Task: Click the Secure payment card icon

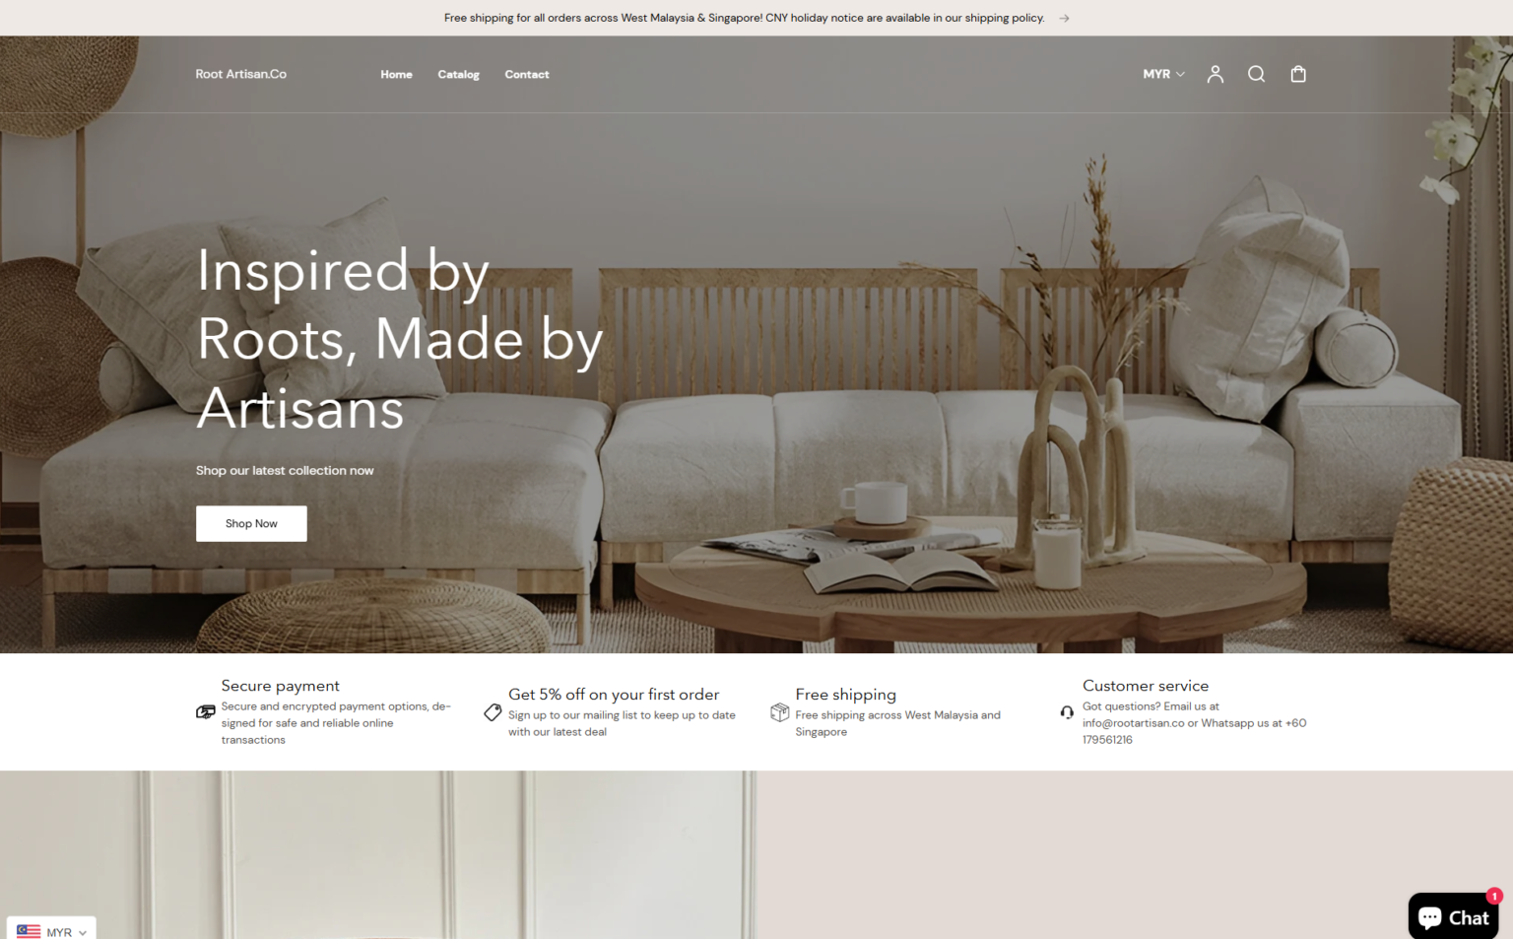Action: tap(205, 711)
